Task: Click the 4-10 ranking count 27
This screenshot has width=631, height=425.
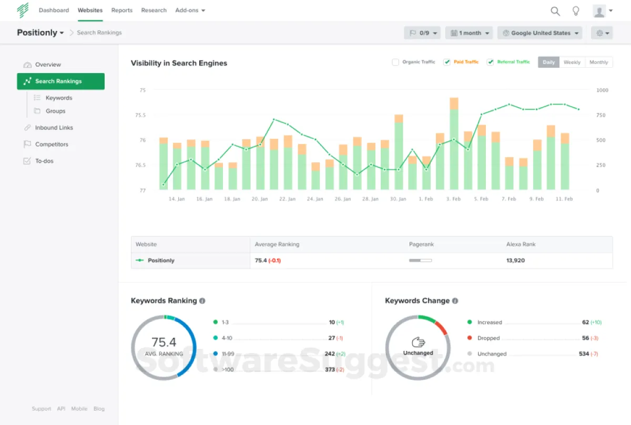Action: (332, 338)
